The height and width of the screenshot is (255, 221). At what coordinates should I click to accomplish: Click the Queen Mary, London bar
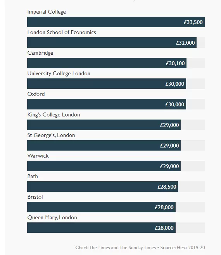[102, 228]
